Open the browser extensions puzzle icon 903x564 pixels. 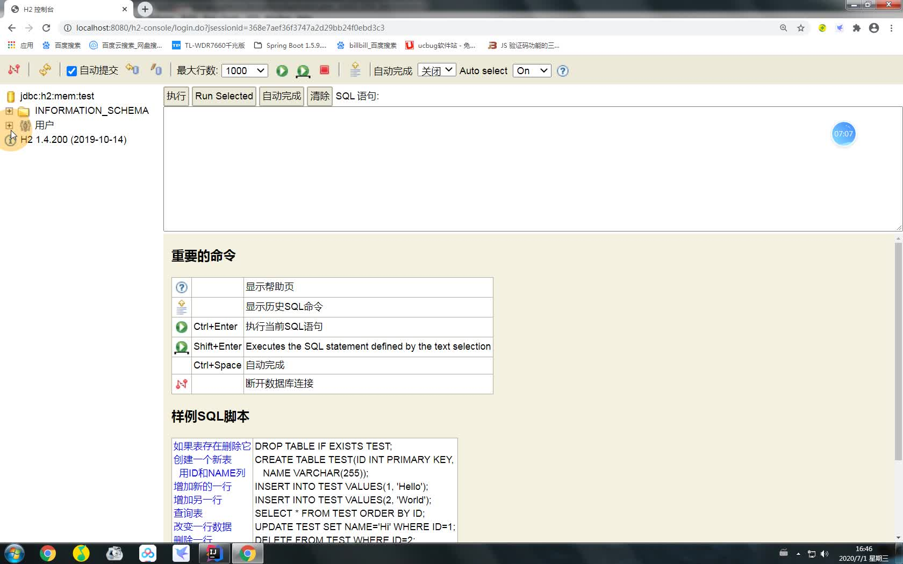click(x=857, y=28)
